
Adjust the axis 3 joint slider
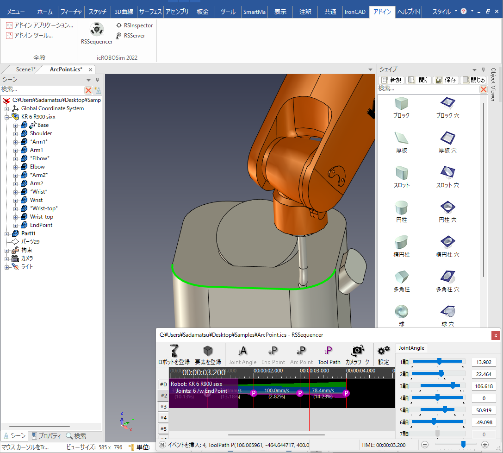452,386
